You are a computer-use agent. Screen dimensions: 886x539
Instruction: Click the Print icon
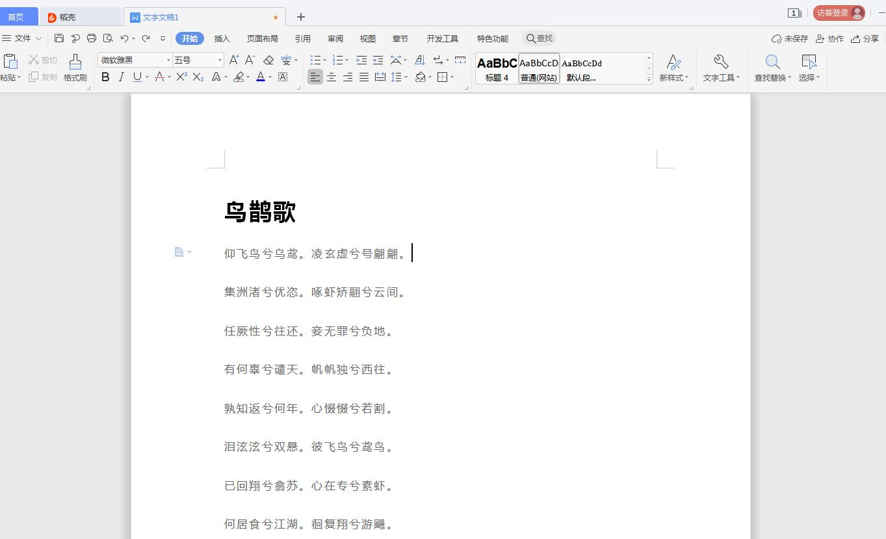[x=92, y=38]
